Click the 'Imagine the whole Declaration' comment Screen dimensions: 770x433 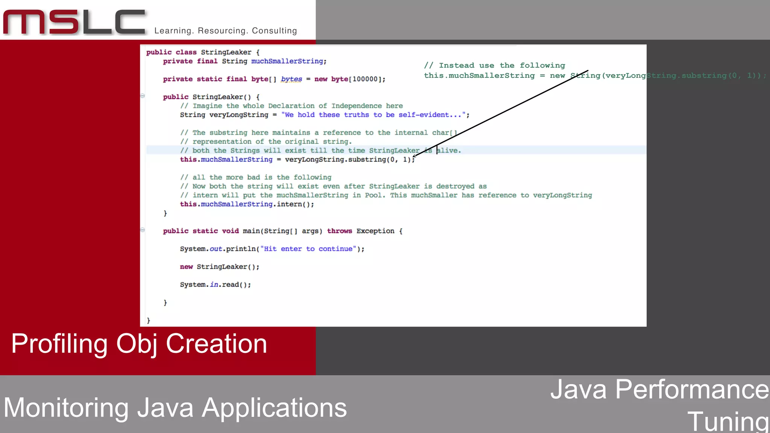pos(291,106)
